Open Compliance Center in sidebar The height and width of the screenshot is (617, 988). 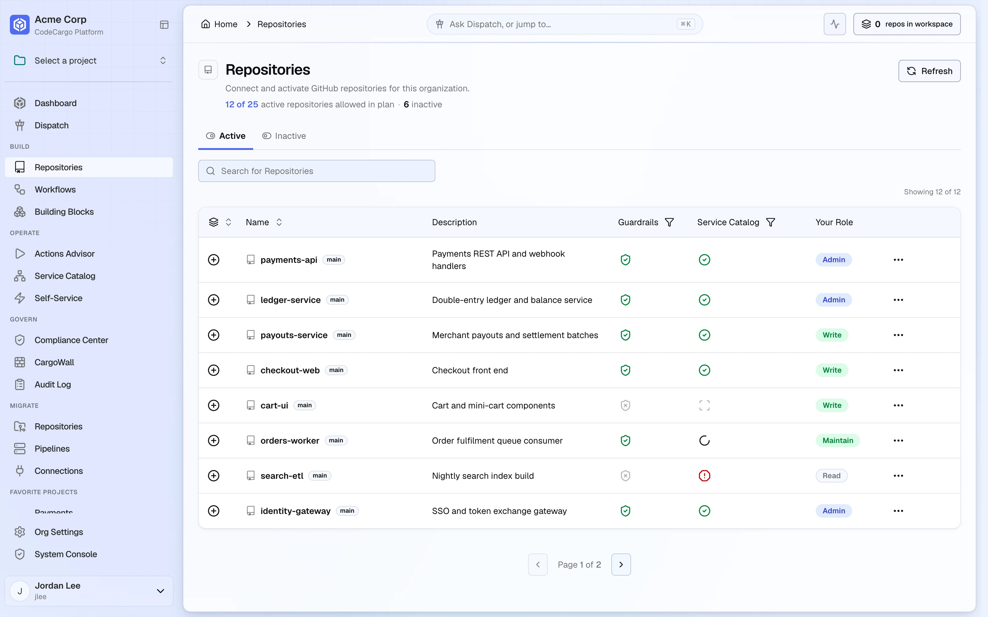89,340
